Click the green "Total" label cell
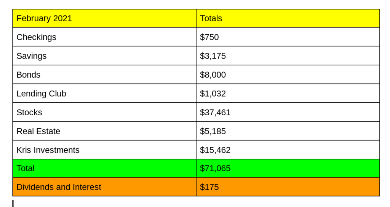 (x=26, y=168)
